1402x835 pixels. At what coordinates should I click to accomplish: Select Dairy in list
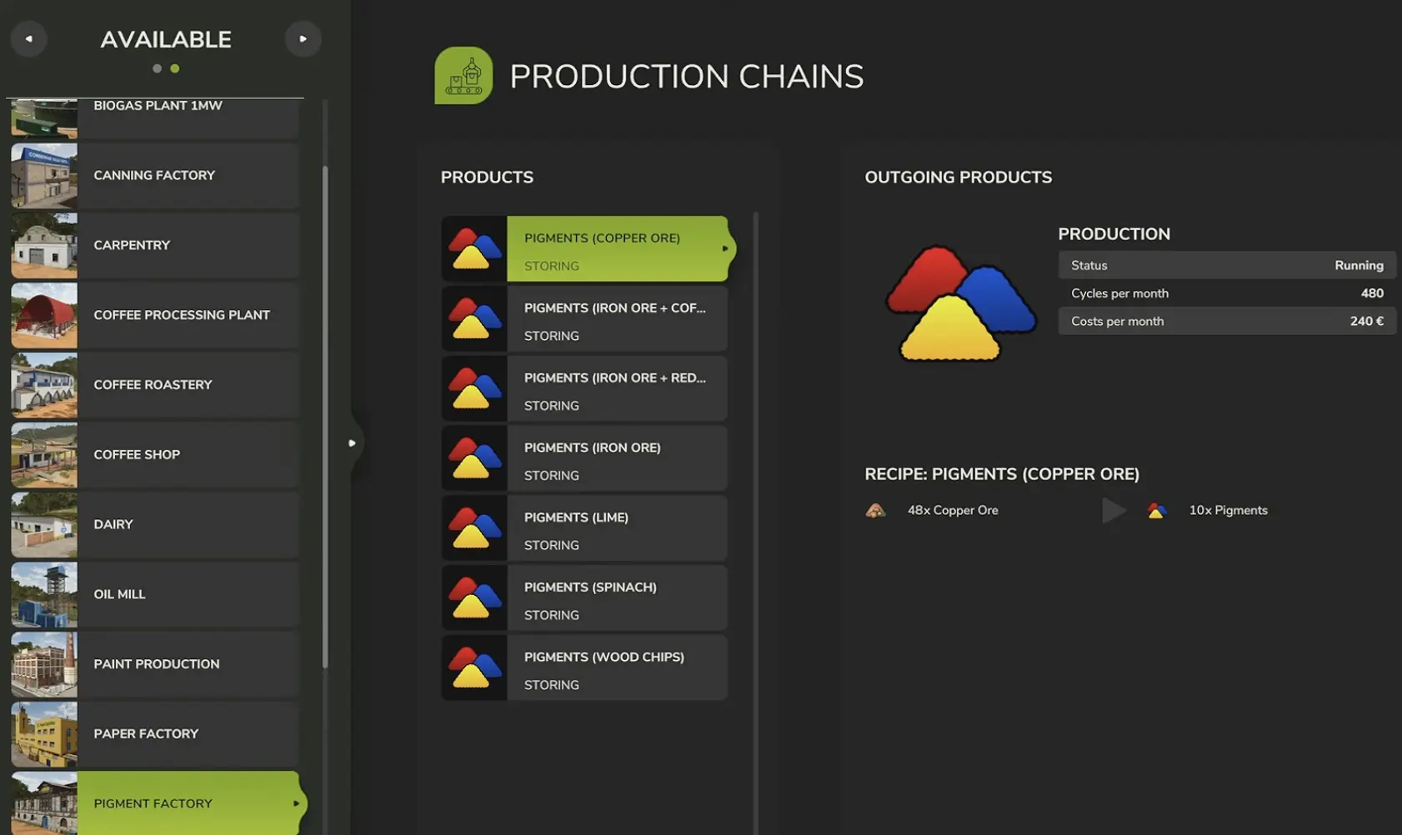(x=155, y=525)
